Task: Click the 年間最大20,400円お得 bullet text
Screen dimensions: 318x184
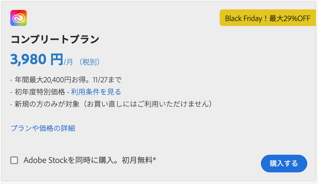Action: pyautogui.click(x=53, y=80)
